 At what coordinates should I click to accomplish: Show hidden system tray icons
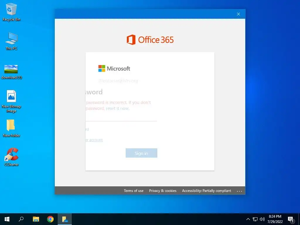click(248, 219)
